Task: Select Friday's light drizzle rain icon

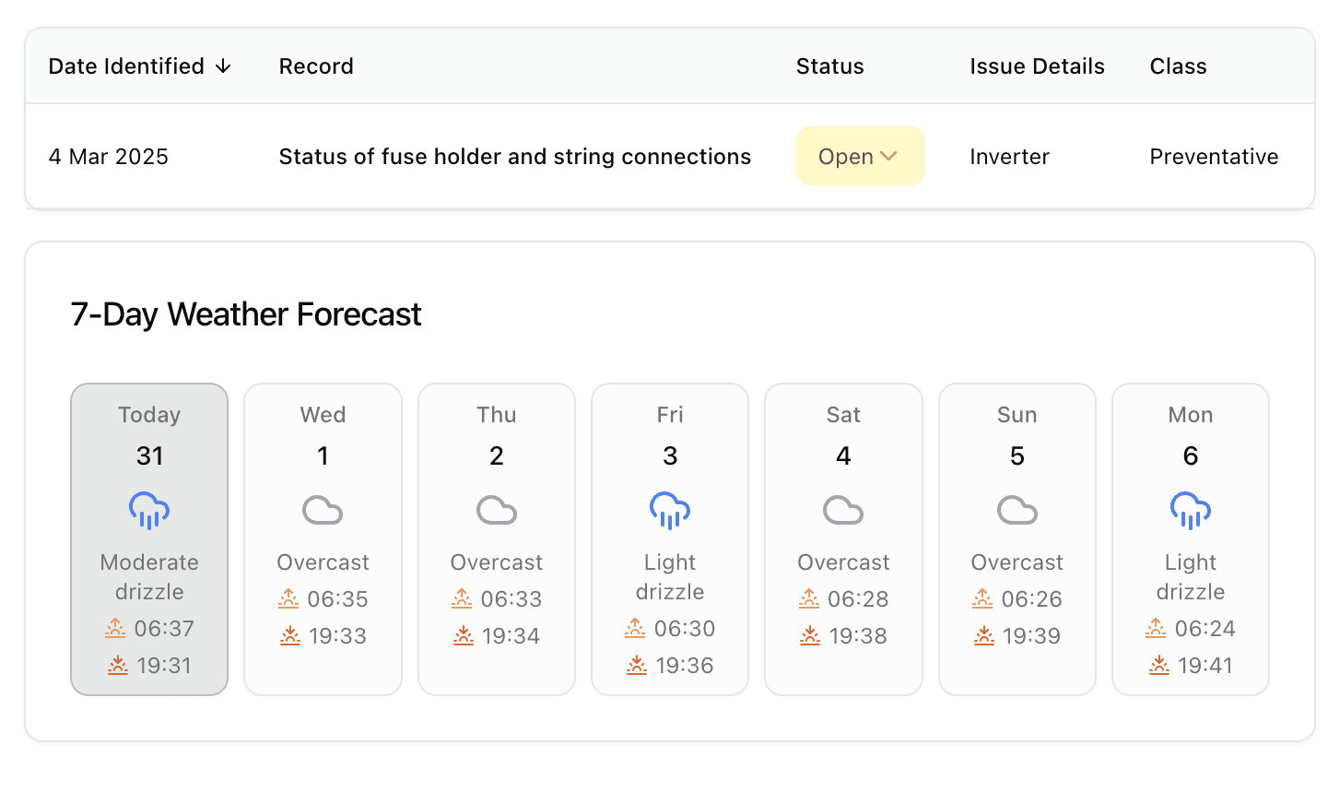Action: (x=669, y=510)
